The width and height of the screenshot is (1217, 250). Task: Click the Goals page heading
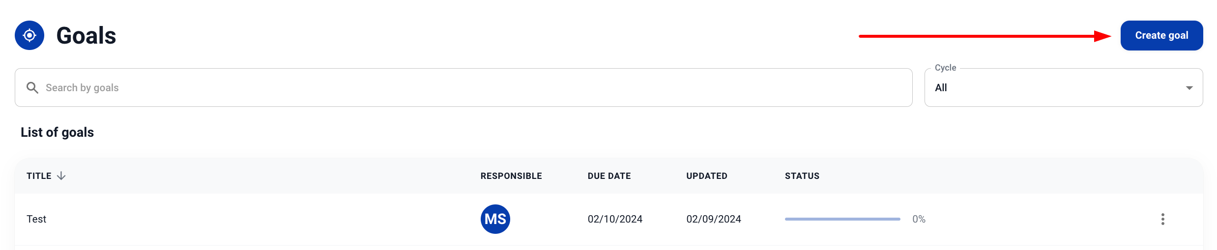[86, 36]
